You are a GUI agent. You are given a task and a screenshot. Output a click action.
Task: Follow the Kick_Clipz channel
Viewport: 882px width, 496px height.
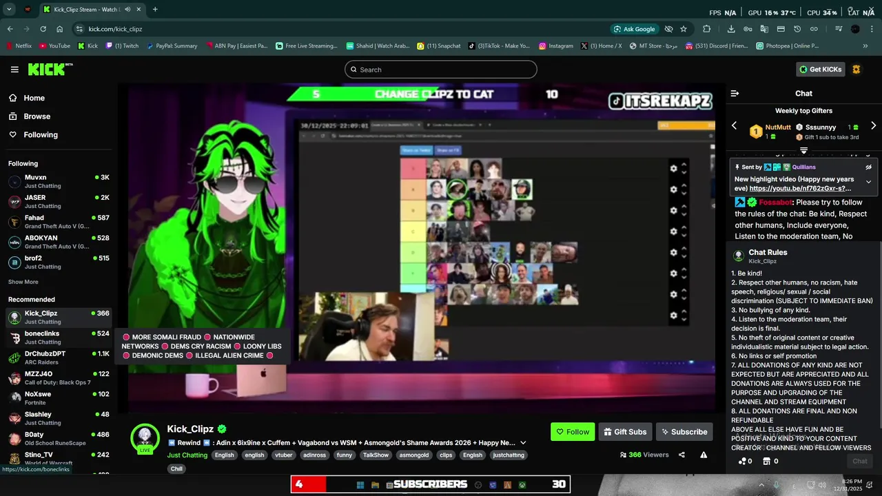click(573, 432)
